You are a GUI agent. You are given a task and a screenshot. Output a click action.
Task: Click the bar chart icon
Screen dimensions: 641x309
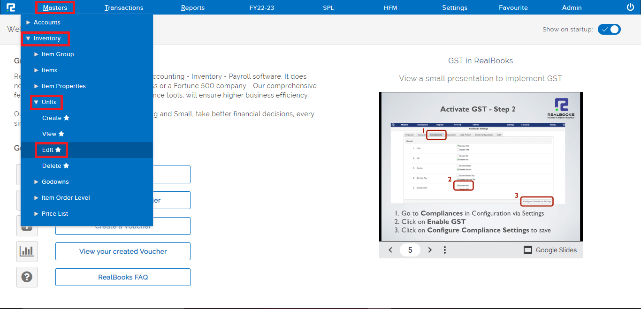(x=27, y=251)
